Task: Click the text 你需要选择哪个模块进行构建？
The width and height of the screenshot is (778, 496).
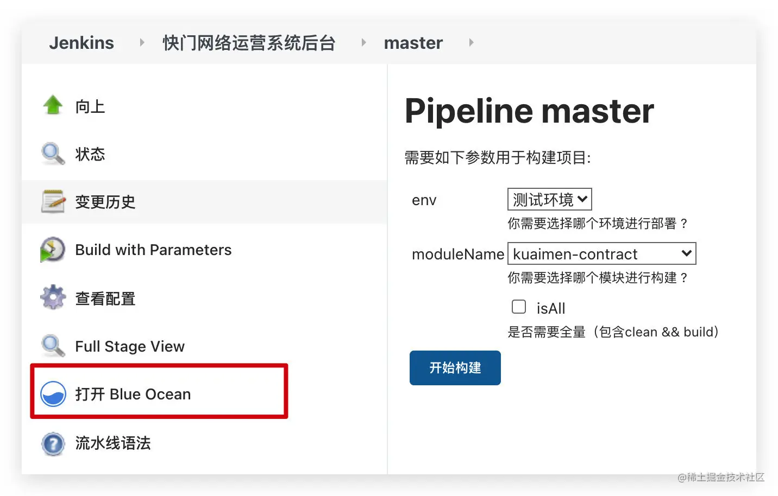Action: click(599, 278)
